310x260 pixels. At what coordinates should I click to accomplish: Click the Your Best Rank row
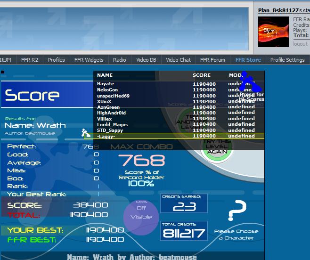53,194
